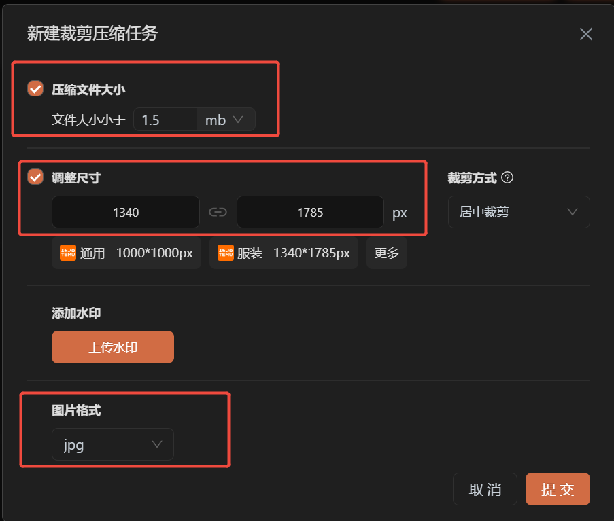
Task: Click the 上传水印 button
Action: click(x=113, y=347)
